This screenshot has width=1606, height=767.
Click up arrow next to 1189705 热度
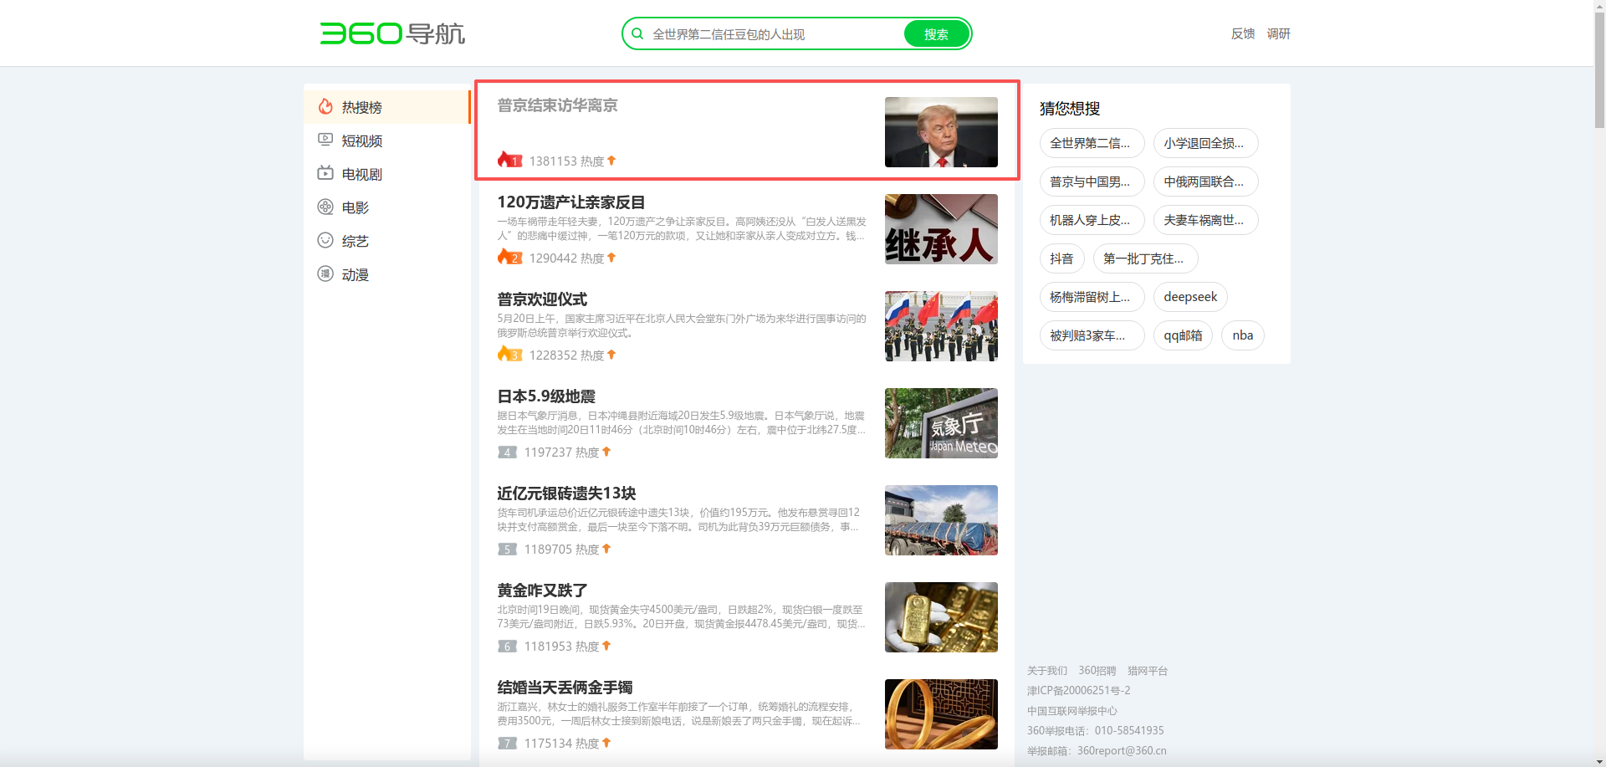[606, 548]
